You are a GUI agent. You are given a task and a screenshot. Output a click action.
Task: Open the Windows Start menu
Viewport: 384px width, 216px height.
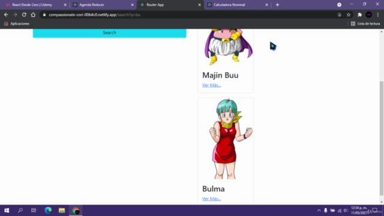[x=7, y=211]
